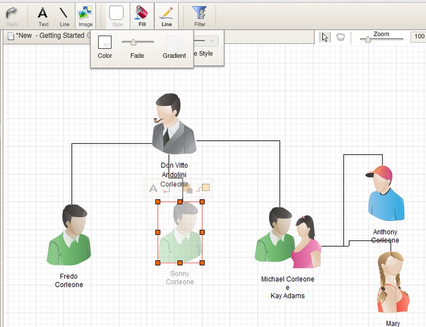Image resolution: width=426 pixels, height=327 pixels.
Task: Select the Text tool
Action: point(43,16)
